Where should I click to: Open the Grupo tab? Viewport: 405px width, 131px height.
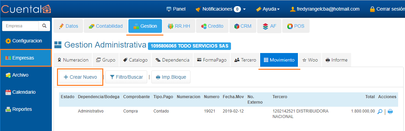tap(106, 60)
